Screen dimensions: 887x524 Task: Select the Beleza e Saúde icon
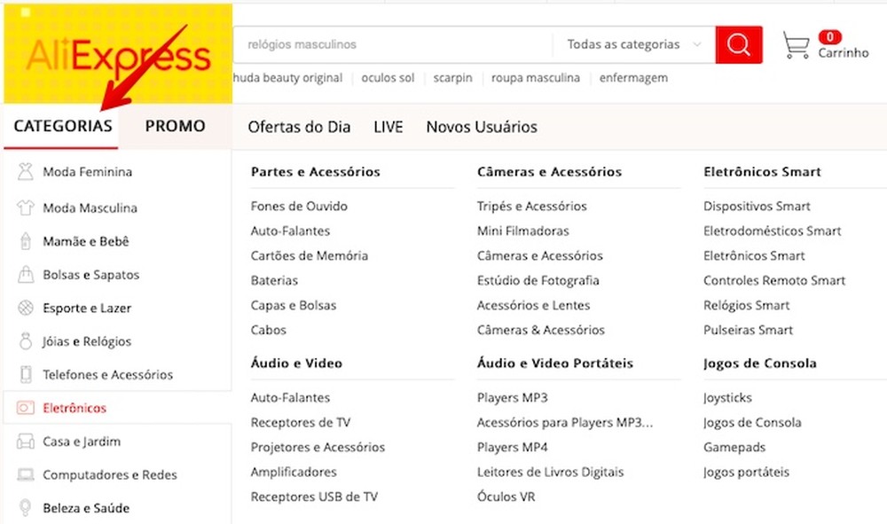point(22,508)
